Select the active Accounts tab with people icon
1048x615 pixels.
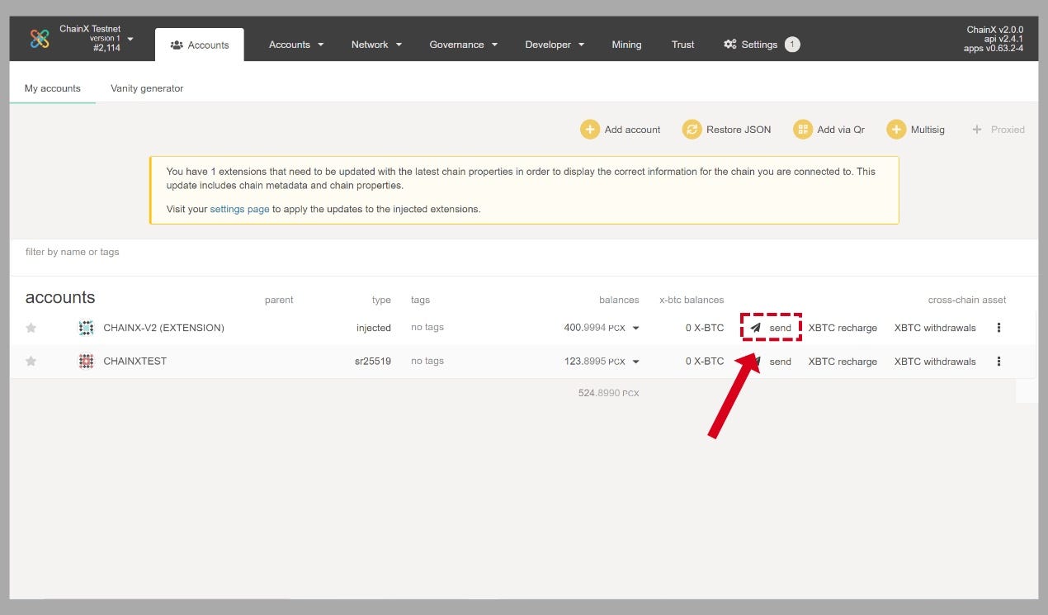click(200, 45)
